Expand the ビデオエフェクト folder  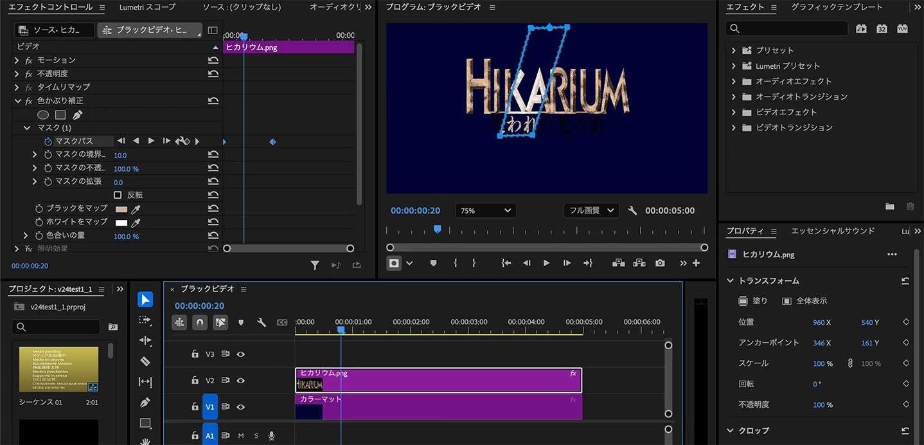pos(734,112)
